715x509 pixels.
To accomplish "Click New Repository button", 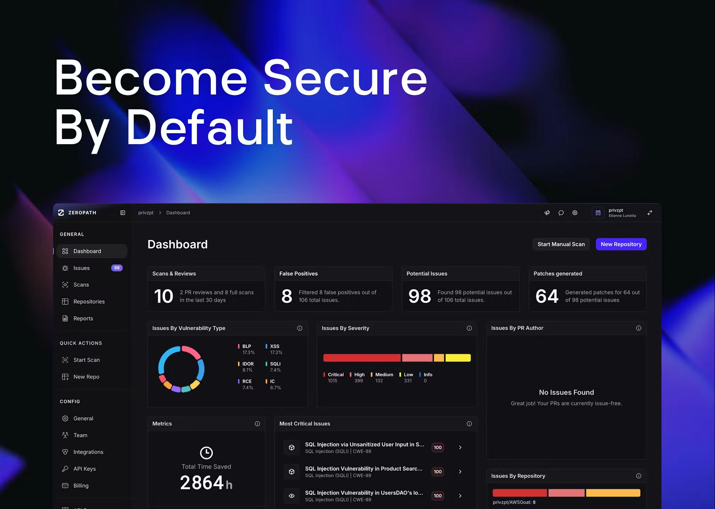I will pos(621,244).
